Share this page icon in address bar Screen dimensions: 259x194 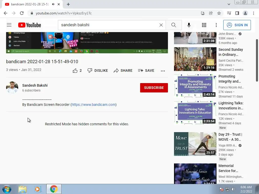[x=211, y=13]
